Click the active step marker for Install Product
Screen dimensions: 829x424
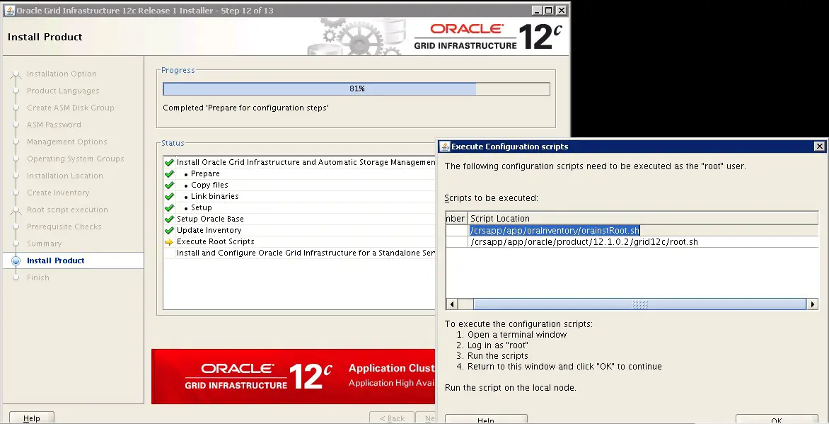point(16,260)
